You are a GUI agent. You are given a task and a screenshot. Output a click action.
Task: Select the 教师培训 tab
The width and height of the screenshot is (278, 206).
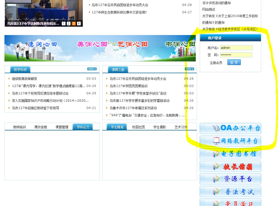coord(20,127)
